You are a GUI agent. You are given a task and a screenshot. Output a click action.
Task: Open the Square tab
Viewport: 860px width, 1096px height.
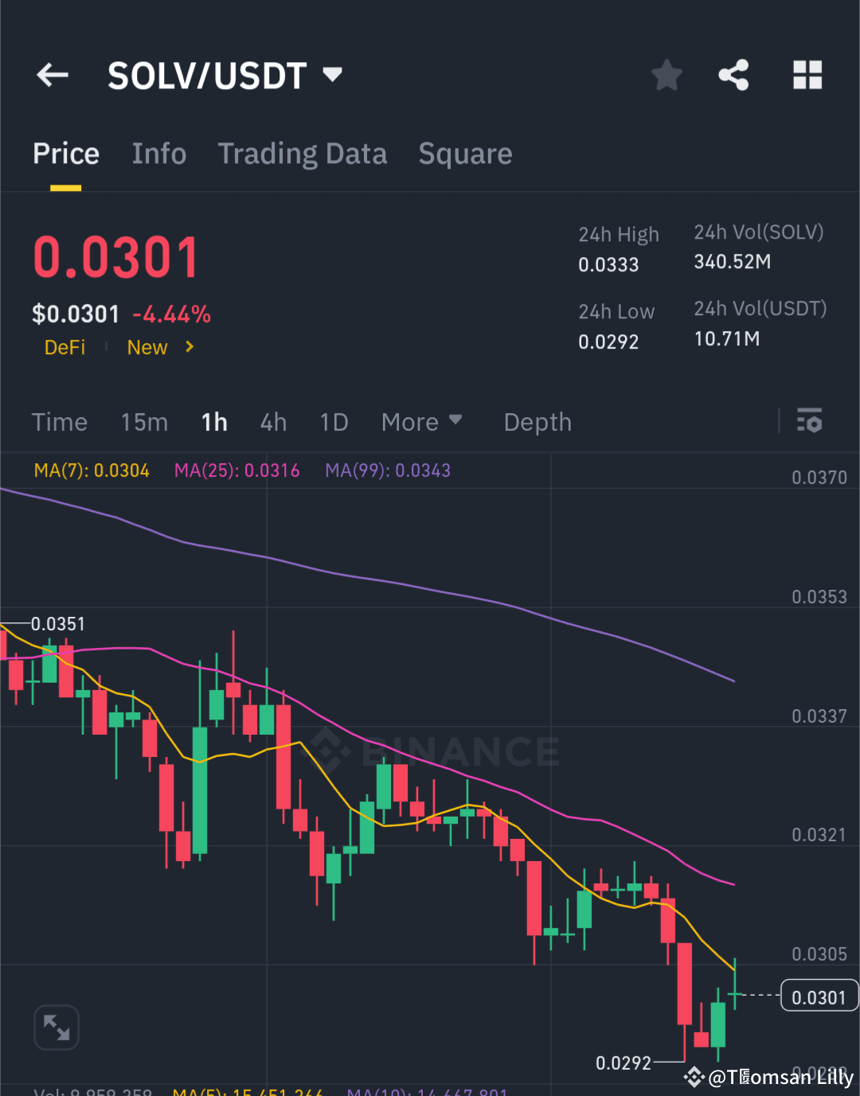point(465,154)
